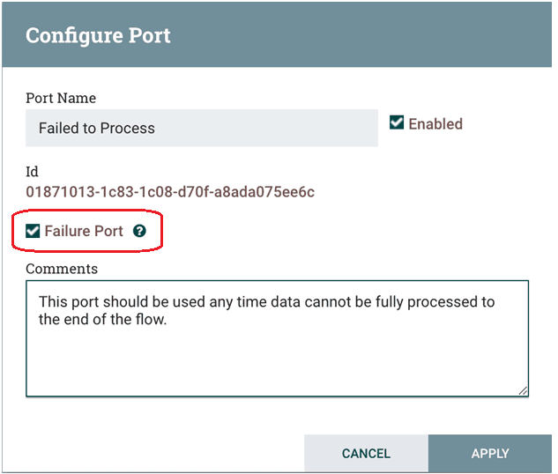The height and width of the screenshot is (474, 558).
Task: Click the help icon beside Failure Port
Action: (139, 231)
